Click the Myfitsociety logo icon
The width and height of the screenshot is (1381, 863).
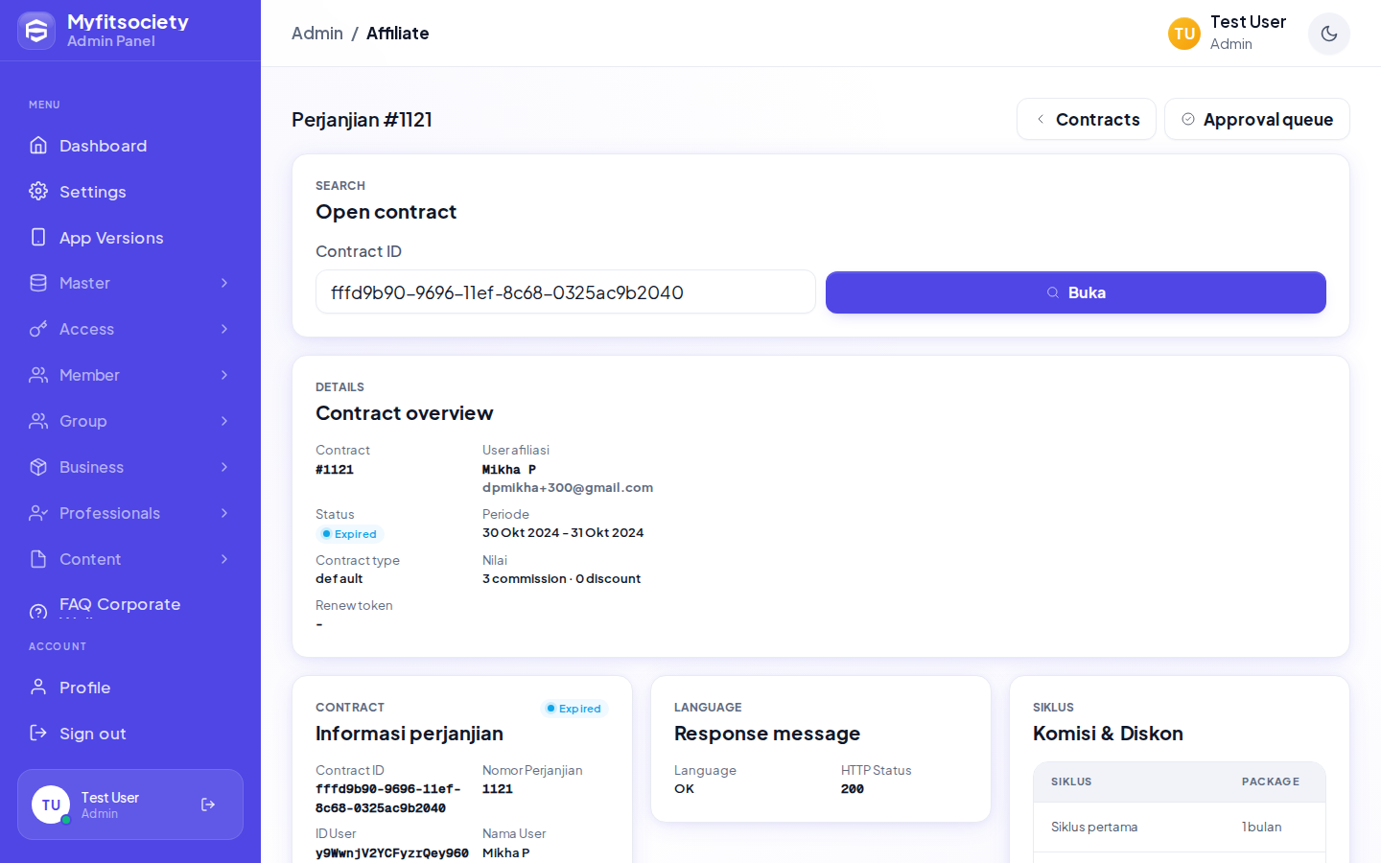[x=36, y=31]
